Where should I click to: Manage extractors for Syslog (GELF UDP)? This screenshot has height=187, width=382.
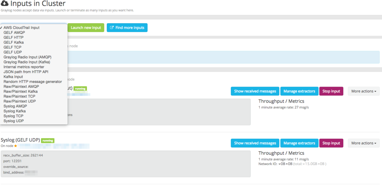[x=300, y=143]
